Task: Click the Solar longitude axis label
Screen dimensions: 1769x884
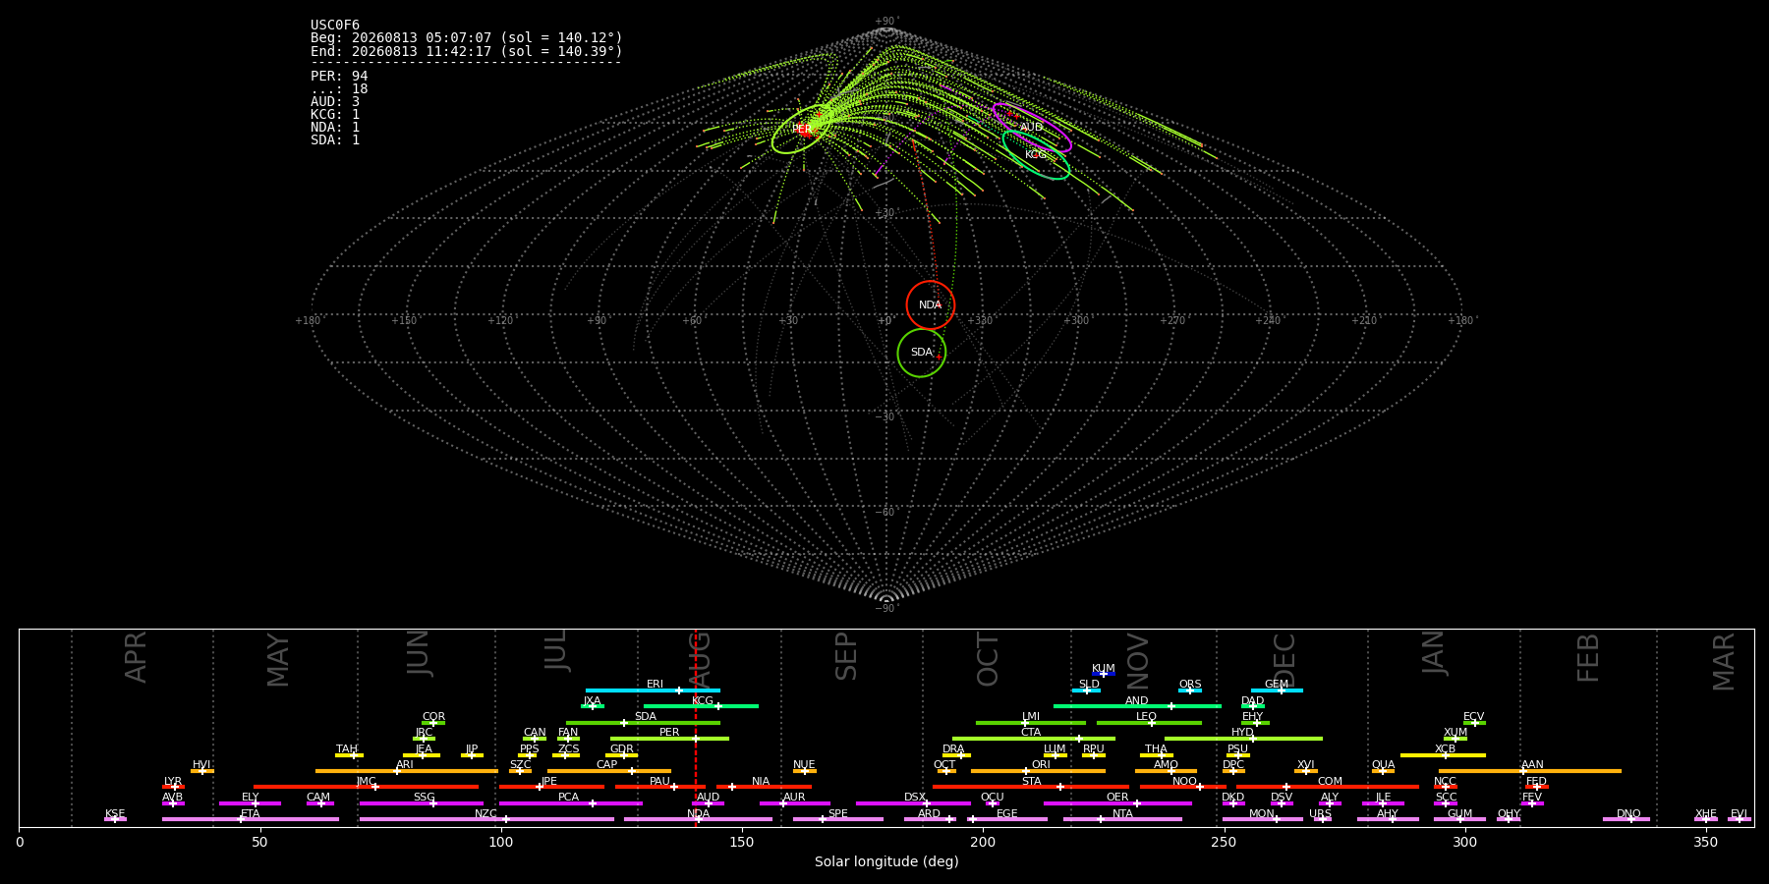Action: point(886,861)
